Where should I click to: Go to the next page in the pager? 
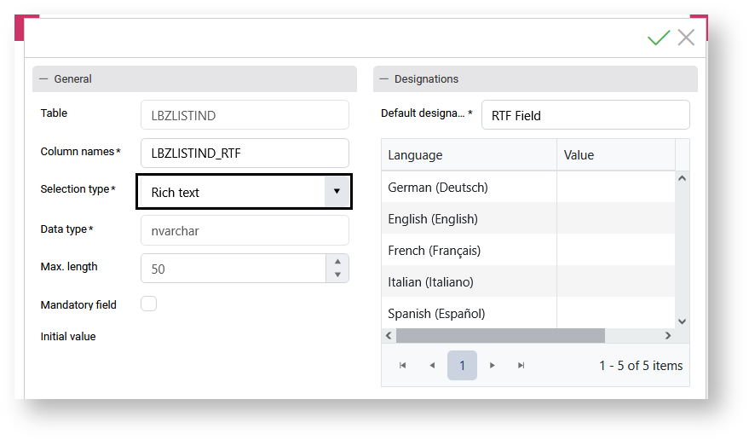tap(492, 366)
